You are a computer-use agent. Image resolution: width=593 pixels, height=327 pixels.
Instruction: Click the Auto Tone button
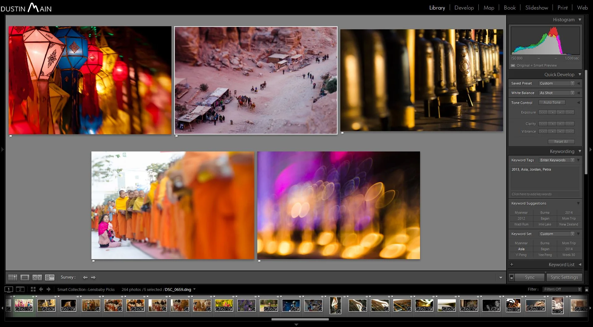tap(552, 102)
